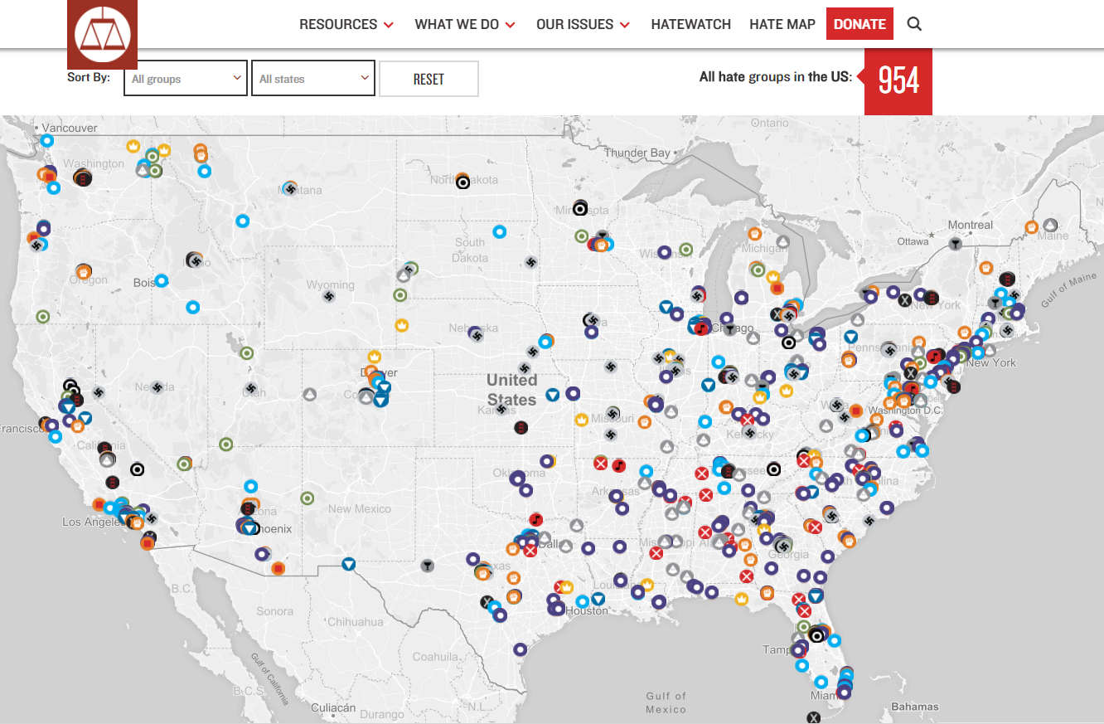Open the WHAT WE DO menu

458,24
